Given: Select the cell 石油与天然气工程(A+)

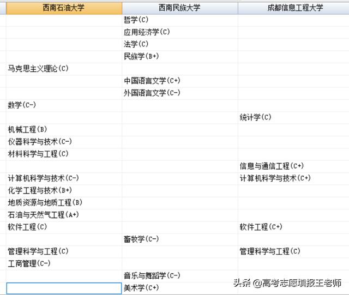Looking at the screenshot, I should click(64, 215).
